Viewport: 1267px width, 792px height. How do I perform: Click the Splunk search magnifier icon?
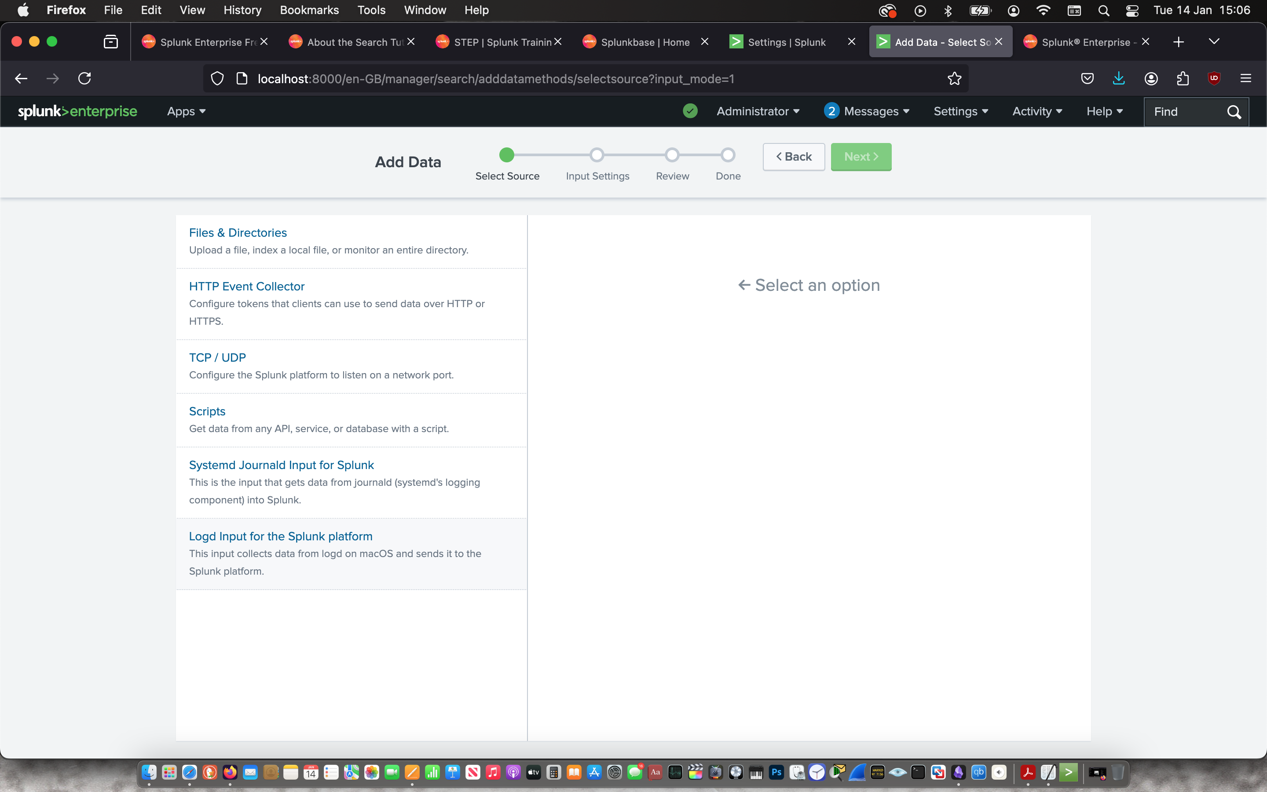pyautogui.click(x=1234, y=112)
